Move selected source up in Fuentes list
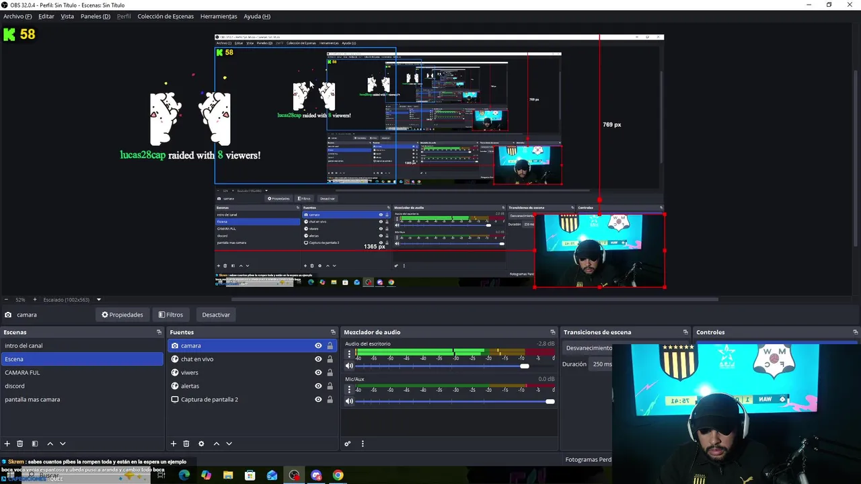Viewport: 861px width, 484px height. click(216, 444)
